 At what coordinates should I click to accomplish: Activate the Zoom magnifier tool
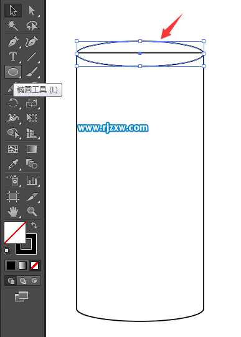pos(32,212)
